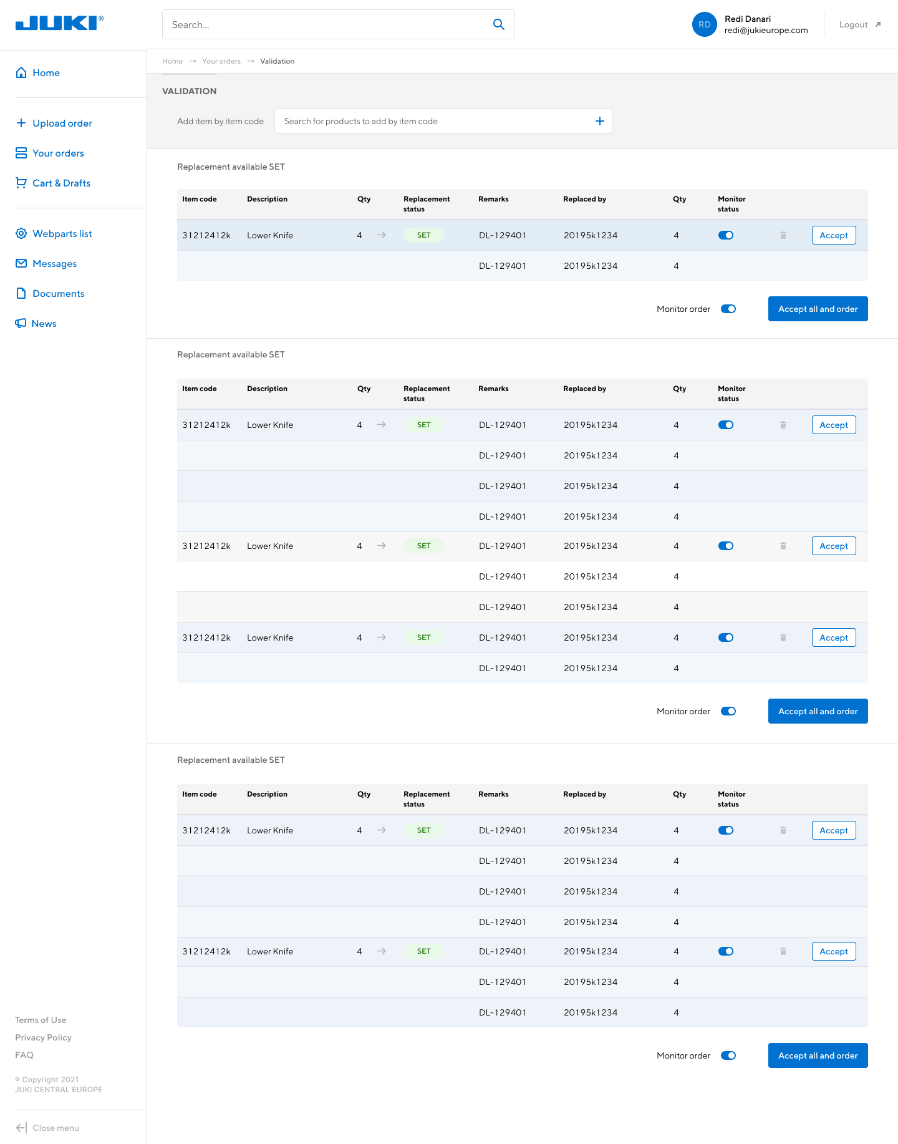Click the search magnifier icon
Image resolution: width=898 pixels, height=1144 pixels.
(499, 24)
